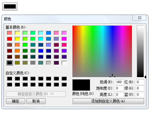Viewport: 159px width, 116px height.
Task: Select the white basic swatch
Action: (x=64, y=63)
